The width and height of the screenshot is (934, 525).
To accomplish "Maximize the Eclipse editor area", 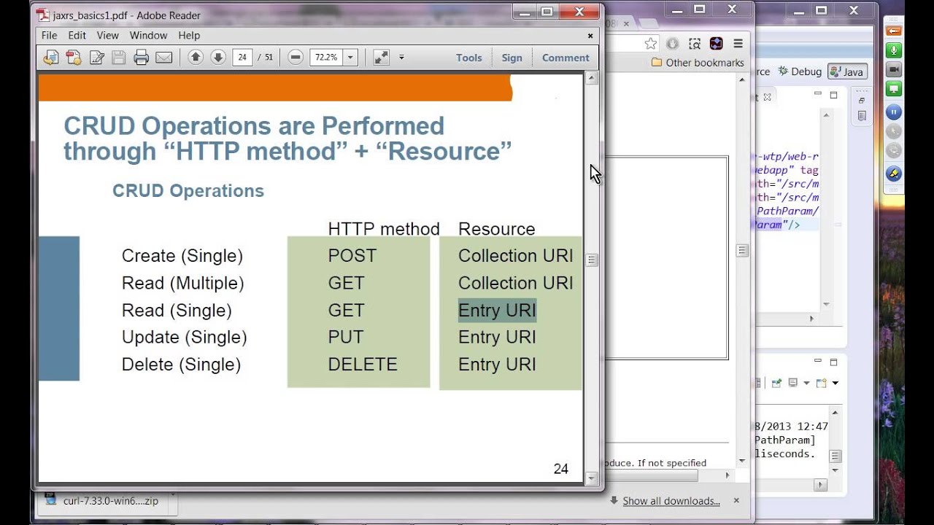I will coord(833,94).
